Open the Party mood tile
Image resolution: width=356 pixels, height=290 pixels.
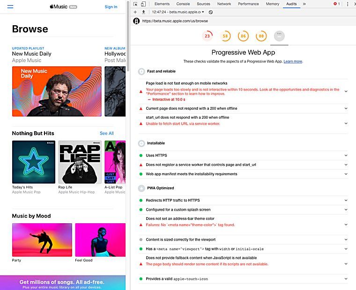[x=42, y=240]
